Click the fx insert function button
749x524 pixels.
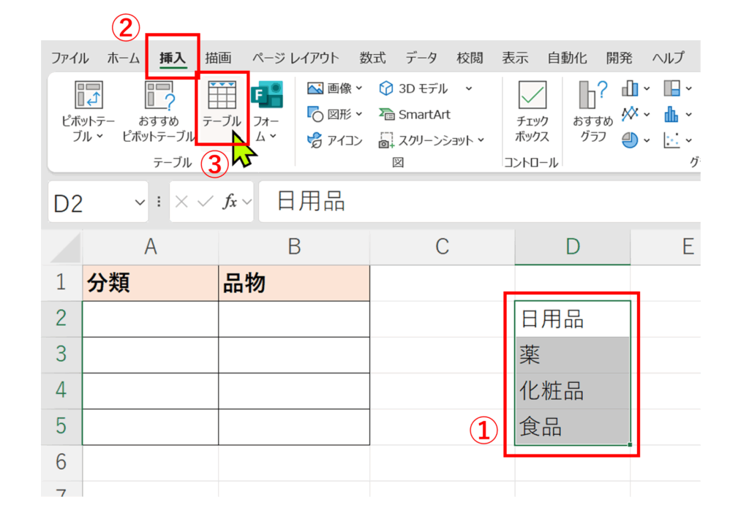[230, 202]
